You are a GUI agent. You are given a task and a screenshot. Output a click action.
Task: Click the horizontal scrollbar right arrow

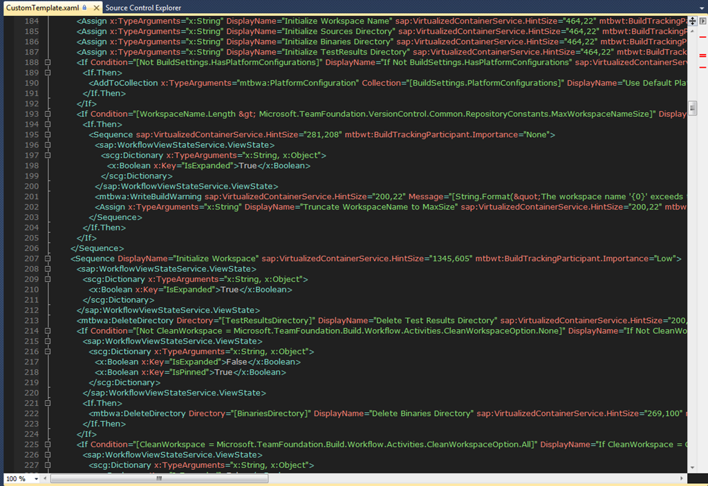(x=684, y=478)
